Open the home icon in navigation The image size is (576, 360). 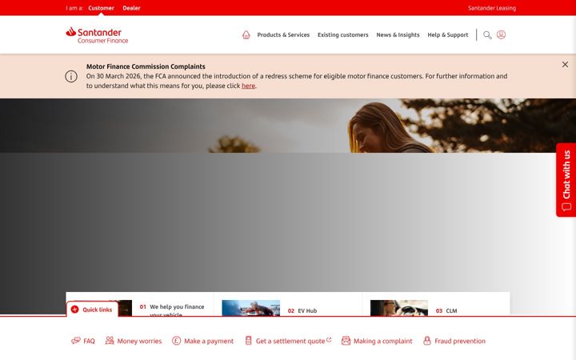tap(246, 35)
